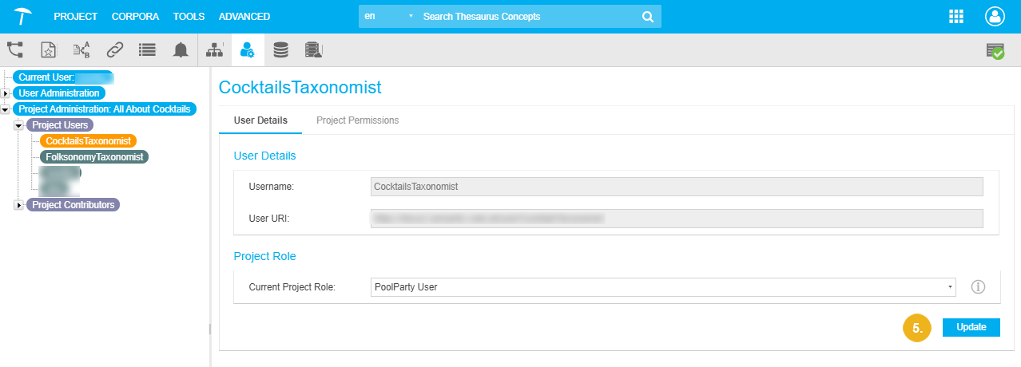1021x367 pixels.
Task: Click the list view toolbar icon
Action: point(147,50)
